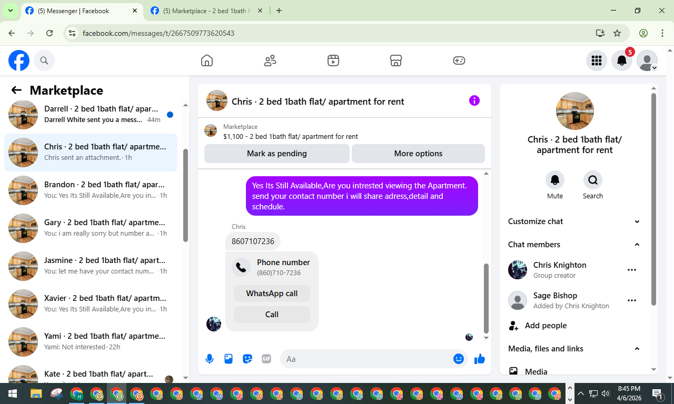This screenshot has width=674, height=404.
Task: Search in conversation with magnifier icon
Action: tap(593, 180)
